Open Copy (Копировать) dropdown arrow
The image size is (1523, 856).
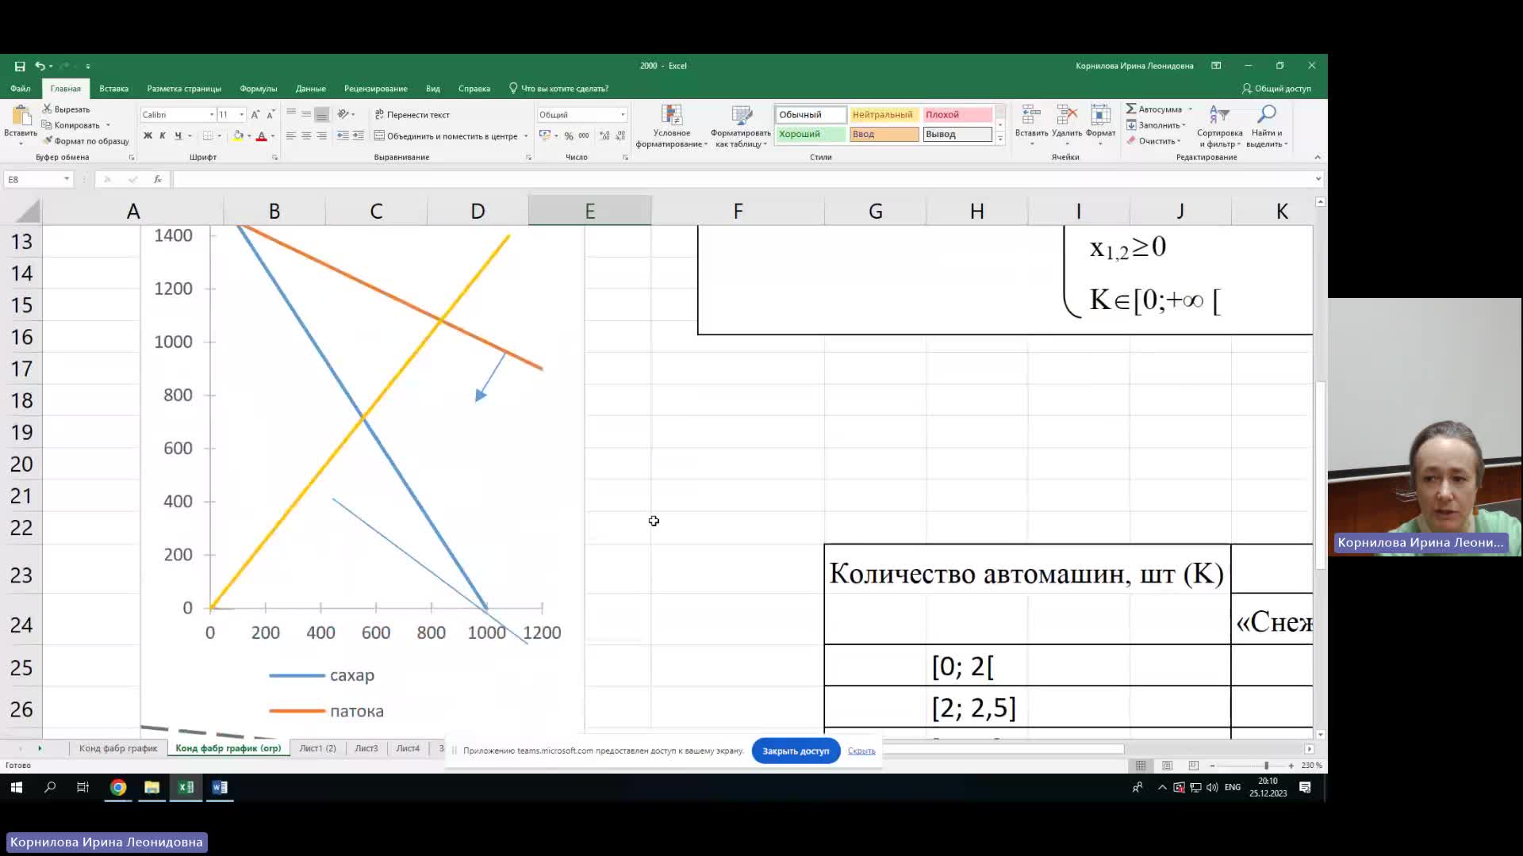pos(108,124)
